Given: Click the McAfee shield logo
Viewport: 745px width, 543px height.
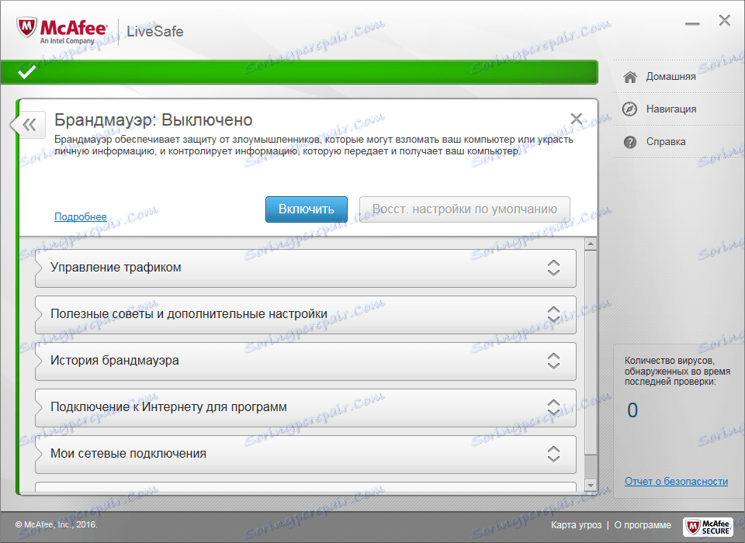Looking at the screenshot, I should coord(26,28).
